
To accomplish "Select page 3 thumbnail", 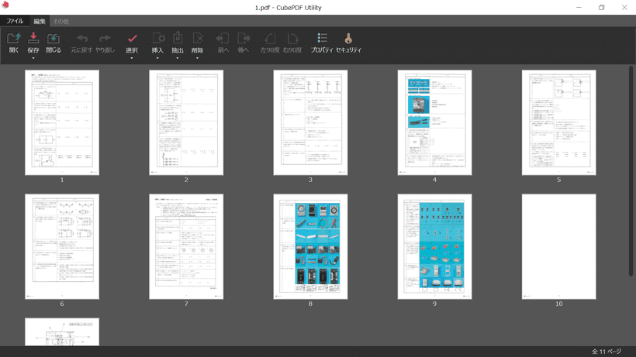I will (x=310, y=122).
